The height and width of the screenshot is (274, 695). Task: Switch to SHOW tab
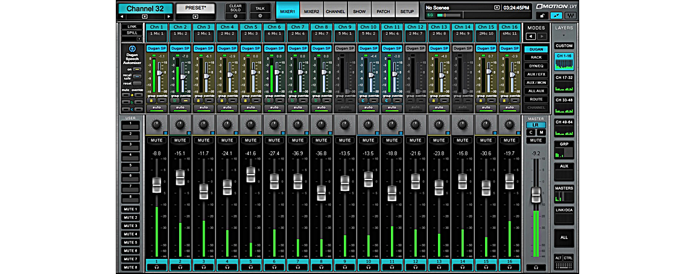[360, 11]
